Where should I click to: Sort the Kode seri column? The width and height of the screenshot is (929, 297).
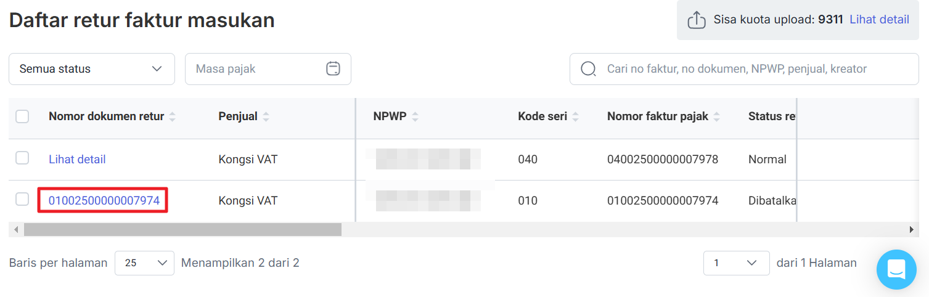click(575, 117)
